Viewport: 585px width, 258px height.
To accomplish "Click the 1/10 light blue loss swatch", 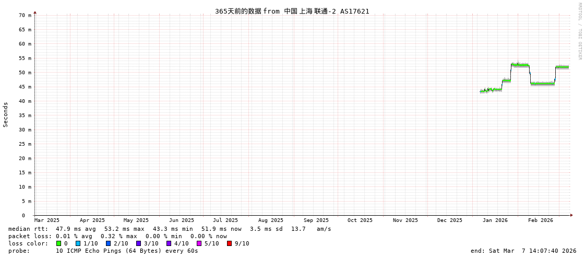I will (x=78, y=243).
